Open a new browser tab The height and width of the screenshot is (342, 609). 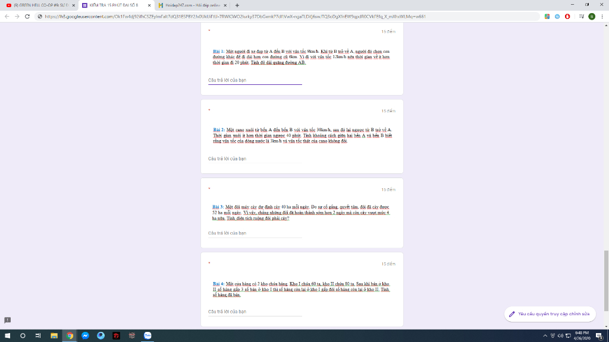pos(237,5)
